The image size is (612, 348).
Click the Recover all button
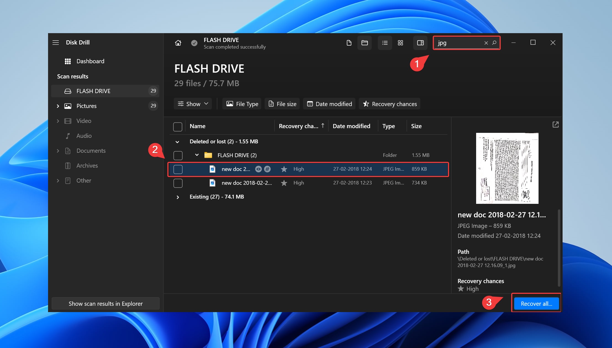536,304
